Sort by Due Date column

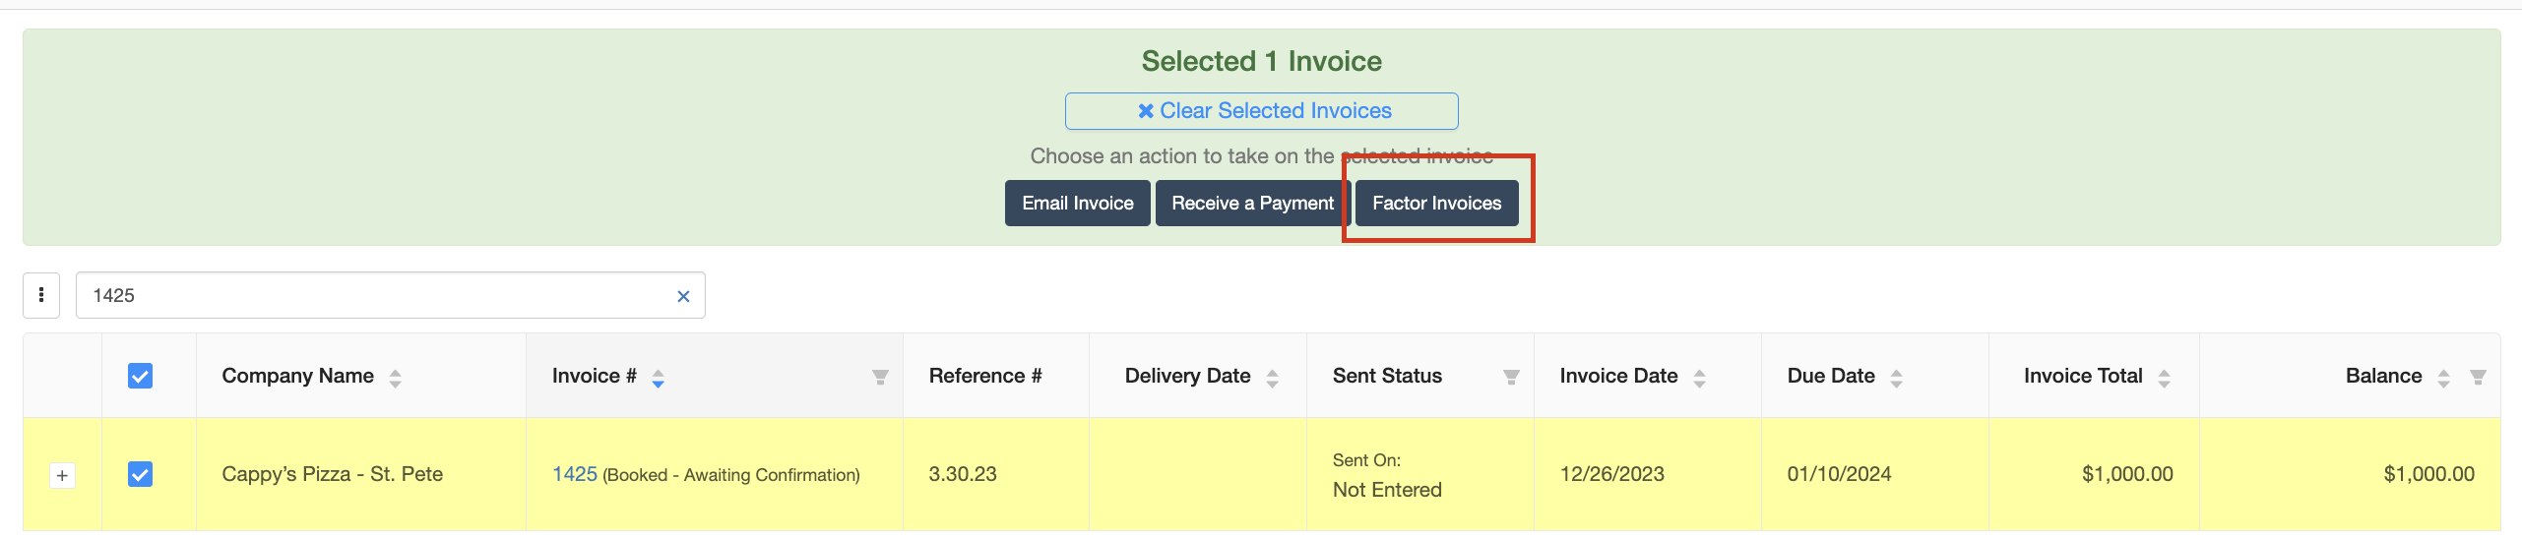[1896, 378]
